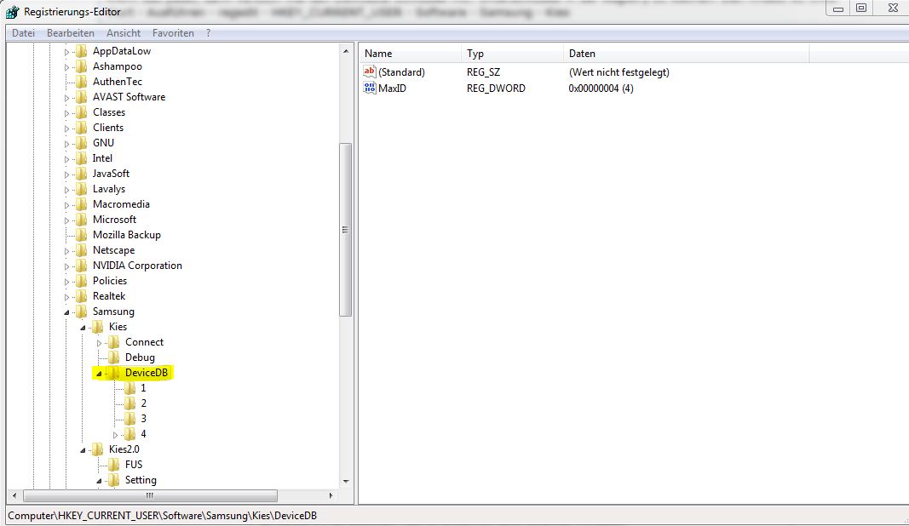
Task: Sort values by the Daten column header
Action: [686, 54]
